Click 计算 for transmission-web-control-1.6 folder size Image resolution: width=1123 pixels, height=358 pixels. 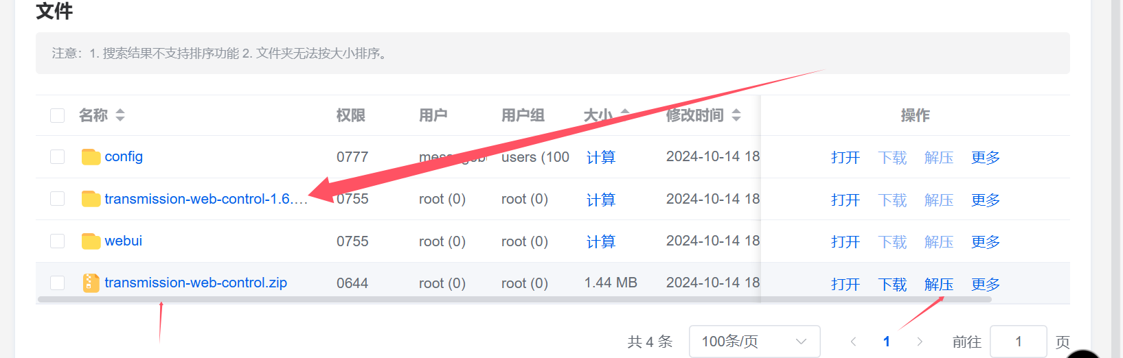601,200
